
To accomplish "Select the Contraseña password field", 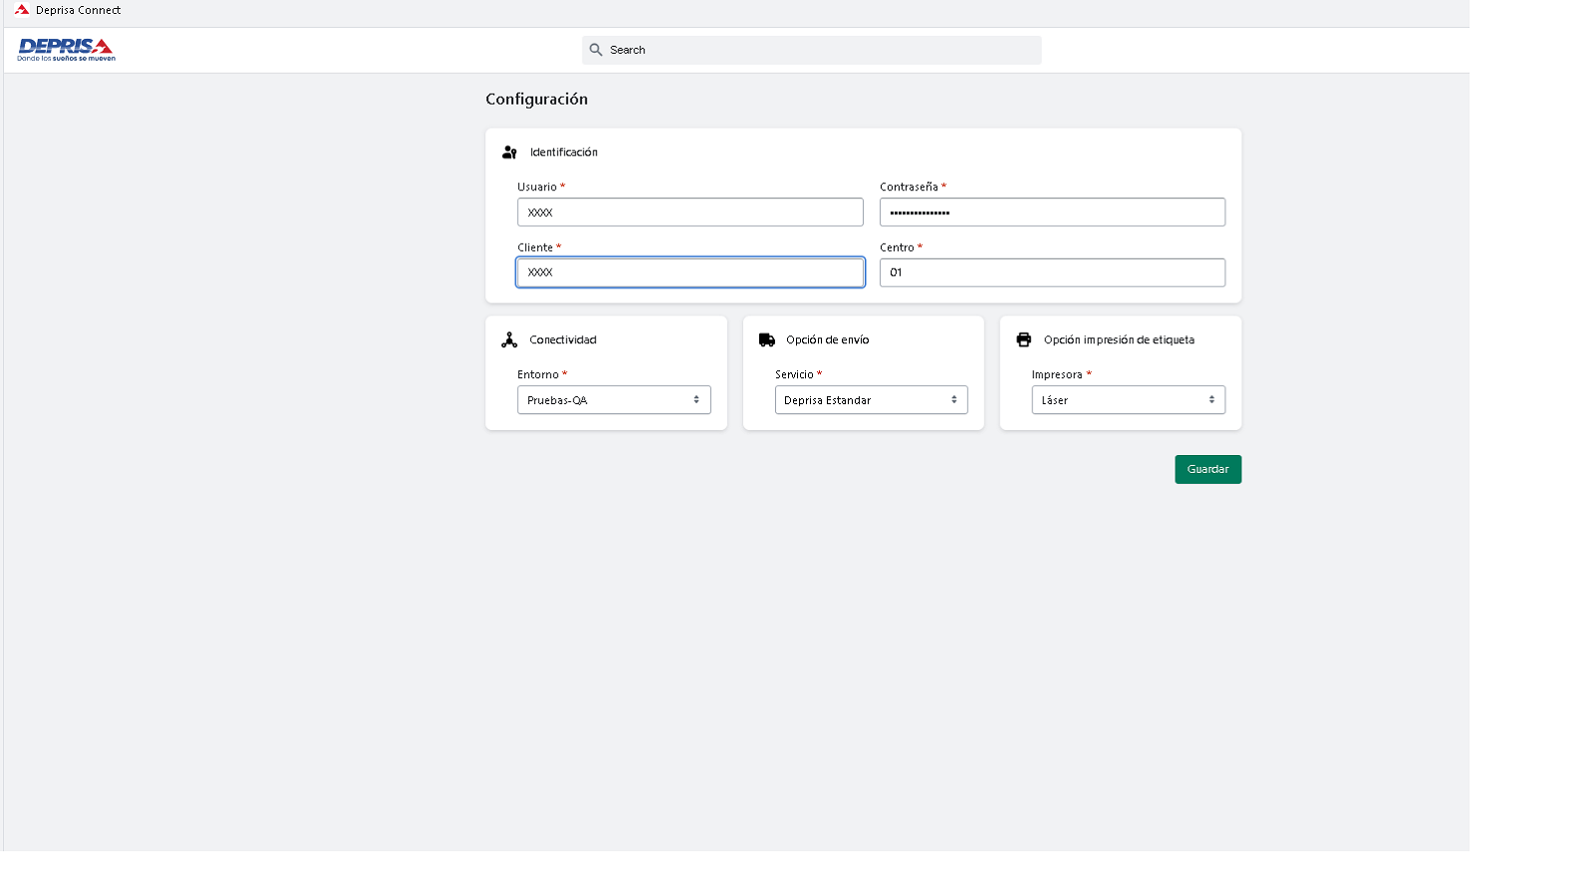I will pyautogui.click(x=1052, y=211).
